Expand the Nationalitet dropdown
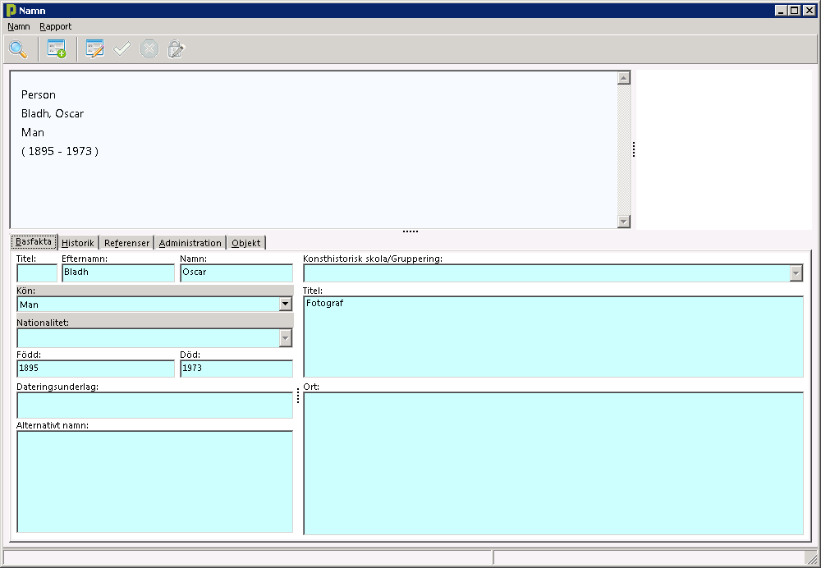This screenshot has width=821, height=568. 286,338
